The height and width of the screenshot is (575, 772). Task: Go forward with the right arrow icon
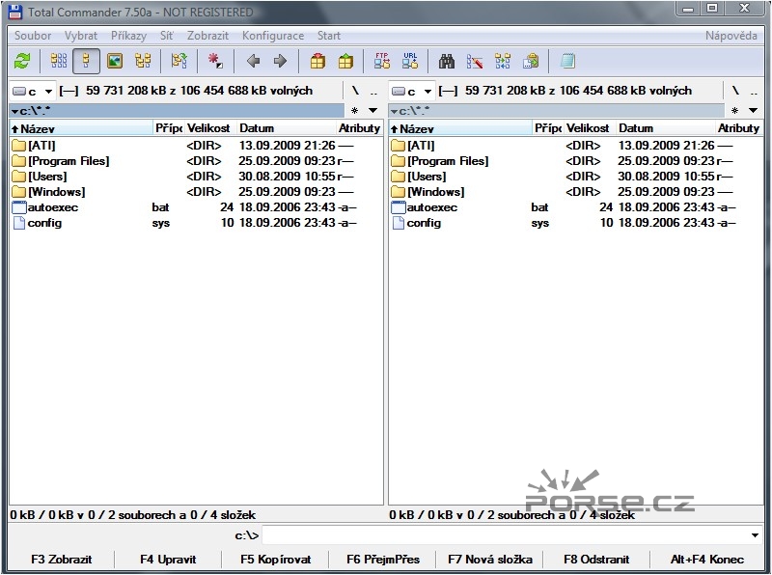pyautogui.click(x=280, y=61)
